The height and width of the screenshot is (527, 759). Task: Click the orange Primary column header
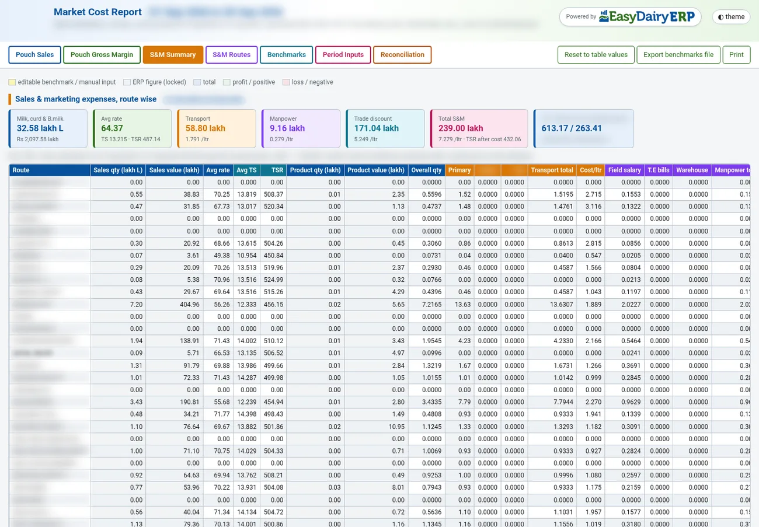[x=459, y=170]
